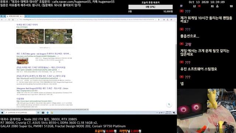Open the favorites hub icon in browser toolbar
This screenshot has height=133, width=236.
click(164, 20)
